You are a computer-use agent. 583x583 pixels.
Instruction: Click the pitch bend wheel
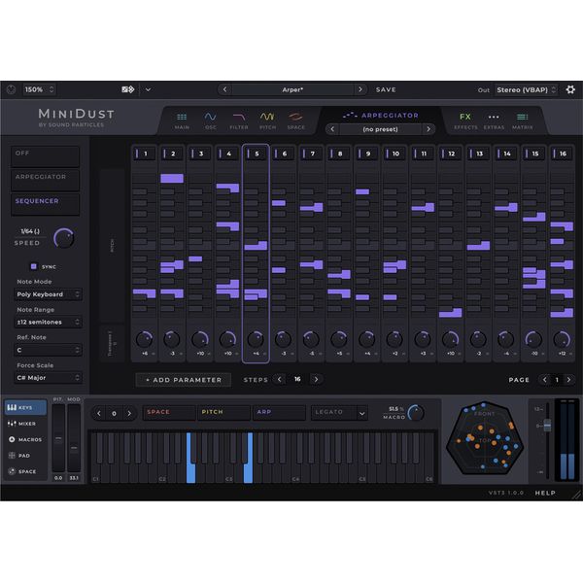tap(58, 439)
